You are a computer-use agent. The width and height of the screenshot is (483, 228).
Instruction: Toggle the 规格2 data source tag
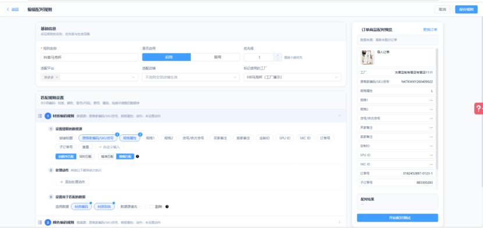169,138
